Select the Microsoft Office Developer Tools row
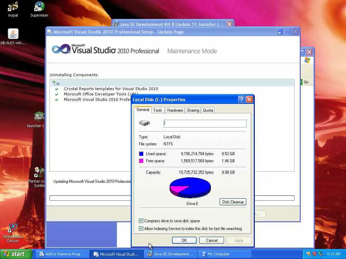This screenshot has width=346, height=259. pyautogui.click(x=101, y=94)
